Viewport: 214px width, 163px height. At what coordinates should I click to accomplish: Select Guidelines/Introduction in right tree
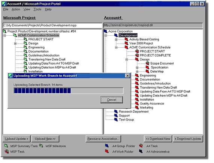[155, 83]
